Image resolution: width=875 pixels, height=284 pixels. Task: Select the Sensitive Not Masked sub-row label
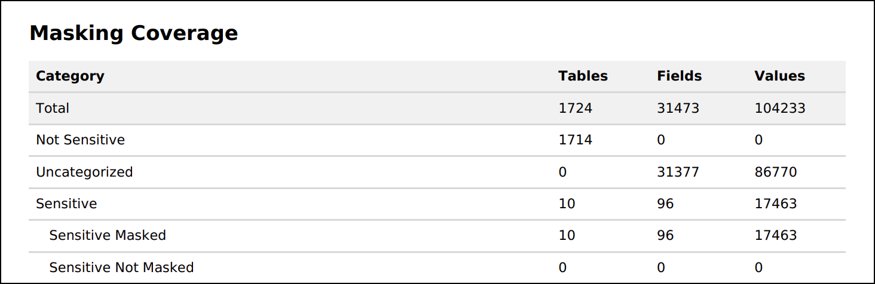(x=121, y=267)
